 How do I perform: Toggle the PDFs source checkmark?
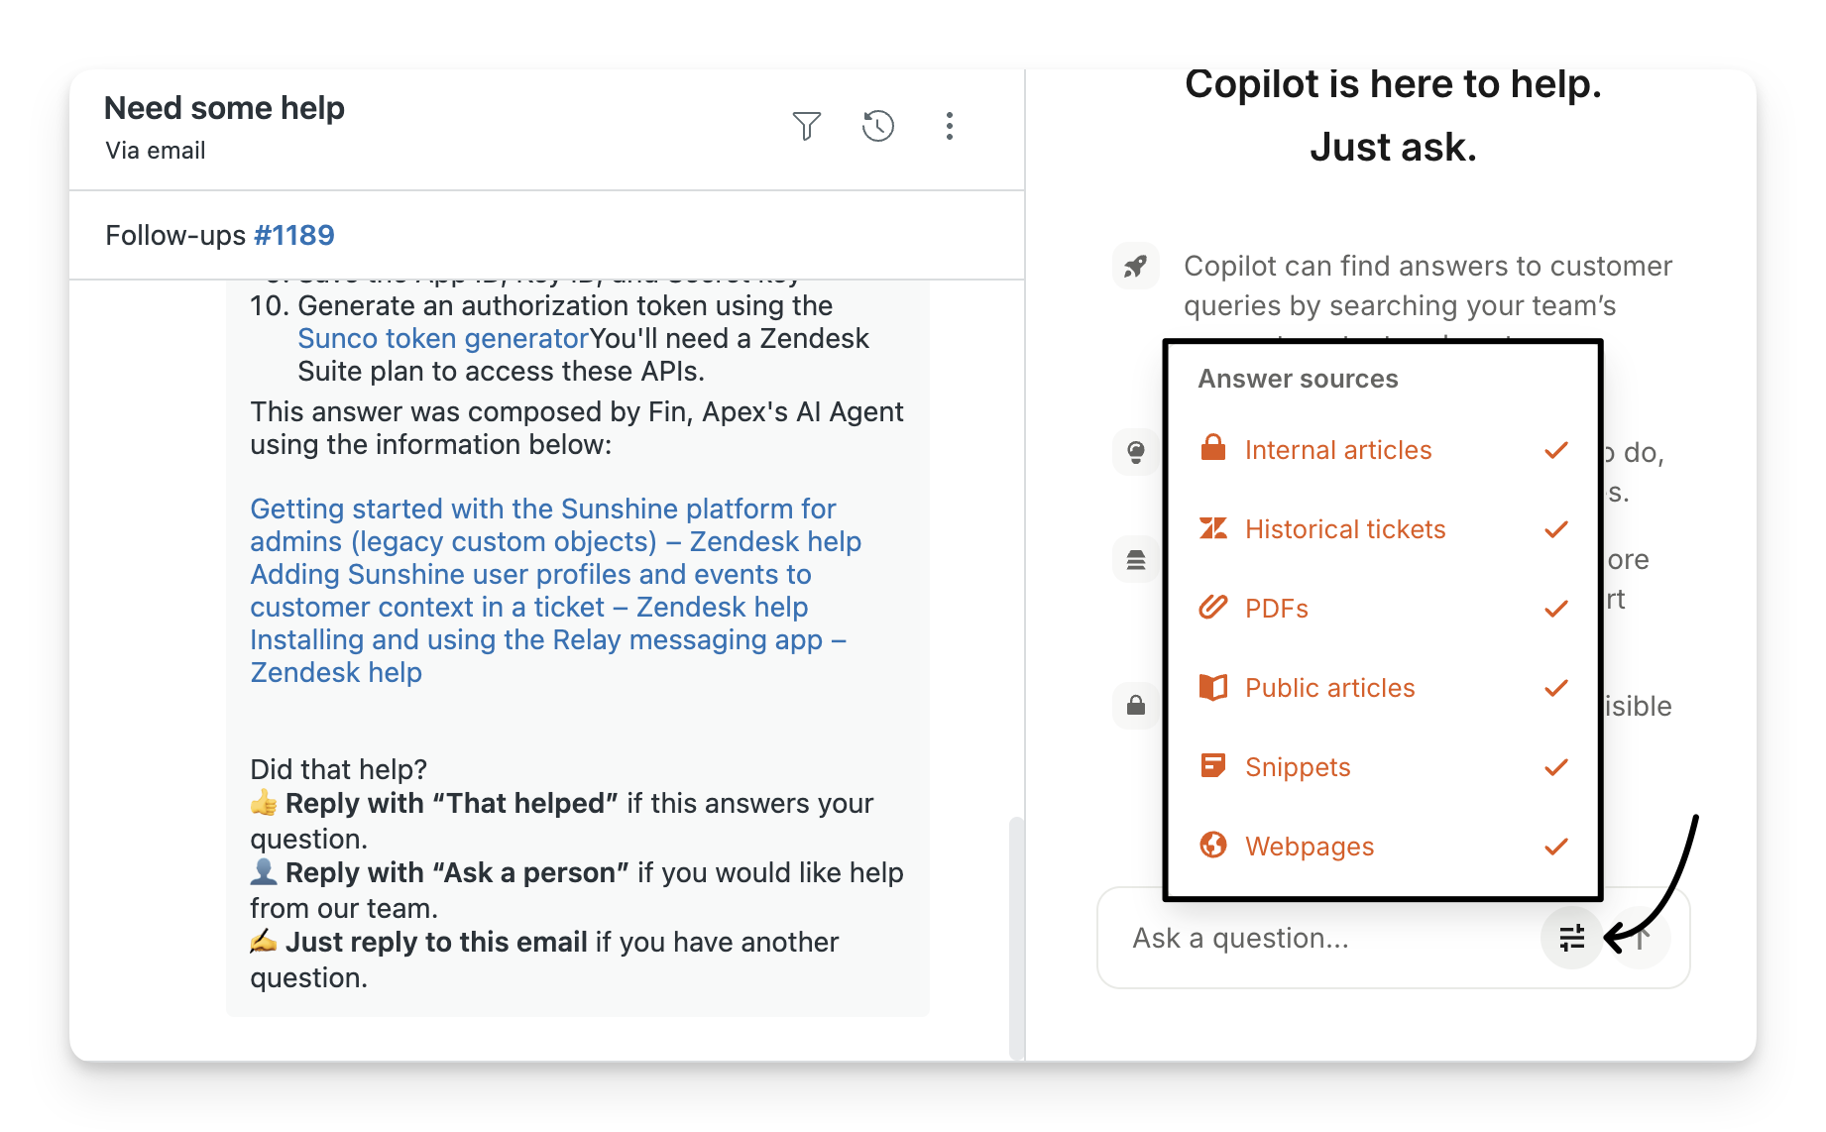(x=1555, y=609)
